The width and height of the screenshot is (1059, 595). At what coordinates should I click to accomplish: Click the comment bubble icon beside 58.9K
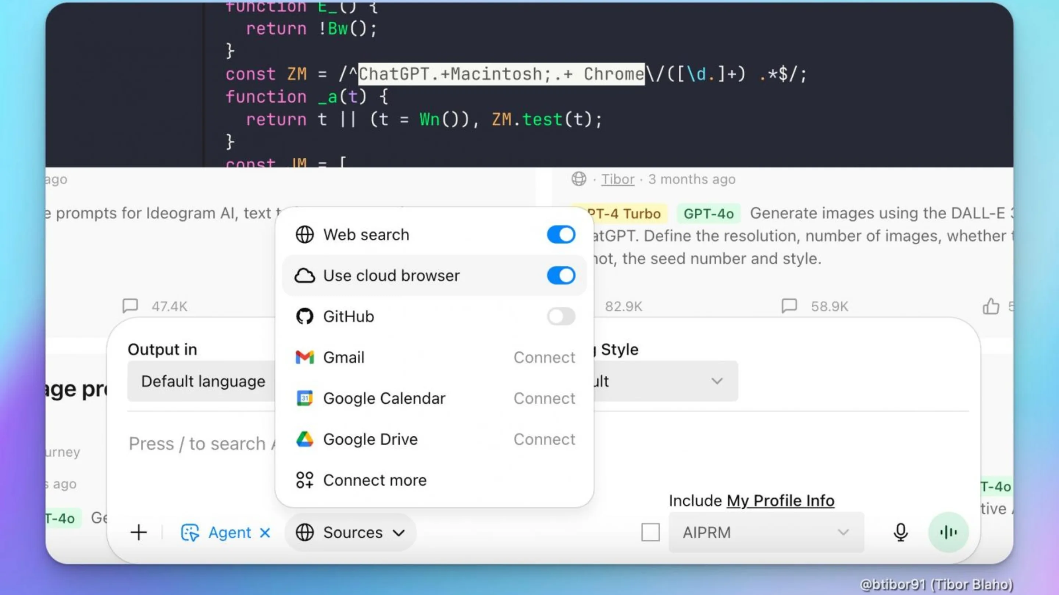click(789, 306)
